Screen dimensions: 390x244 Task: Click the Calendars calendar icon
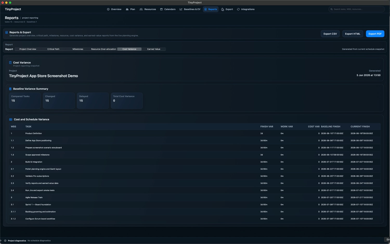point(161,9)
